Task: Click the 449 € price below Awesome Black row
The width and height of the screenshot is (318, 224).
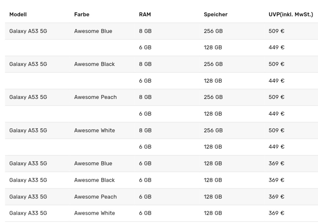Action: [x=276, y=81]
